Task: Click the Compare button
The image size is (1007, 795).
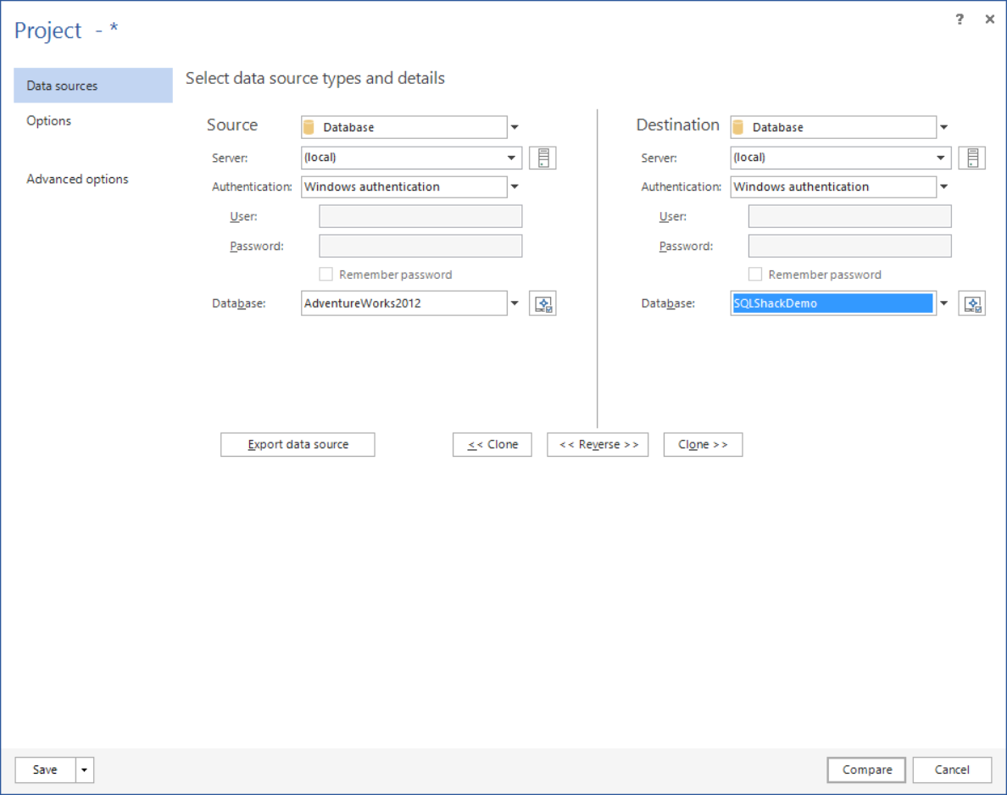Action: (x=866, y=770)
